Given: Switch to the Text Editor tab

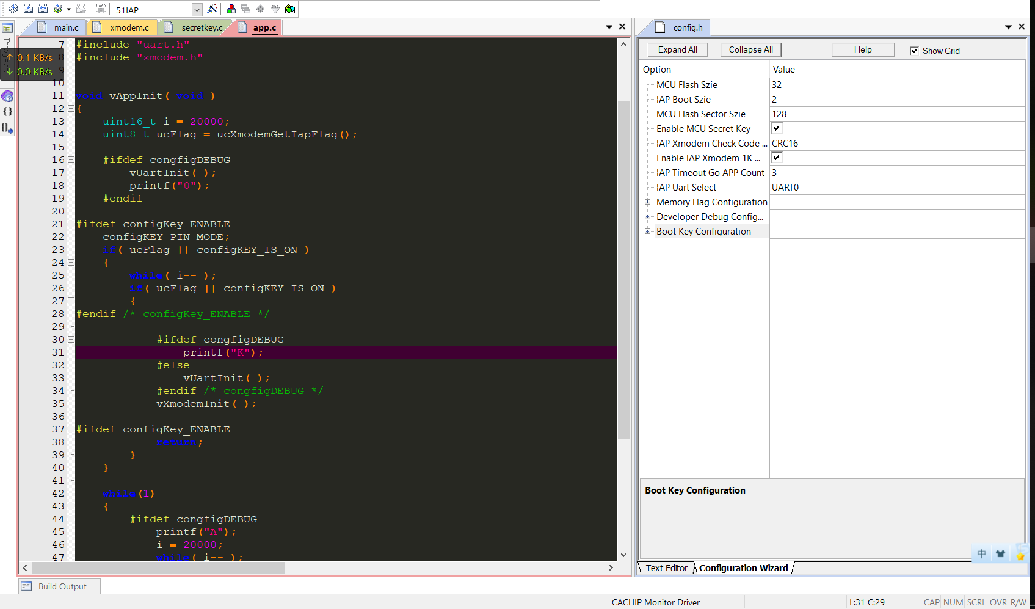Looking at the screenshot, I should point(666,568).
